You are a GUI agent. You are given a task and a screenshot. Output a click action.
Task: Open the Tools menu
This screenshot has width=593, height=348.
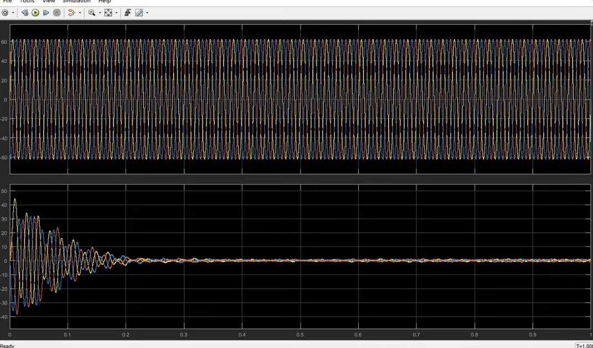point(27,2)
